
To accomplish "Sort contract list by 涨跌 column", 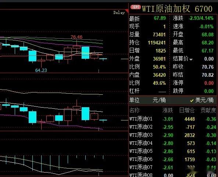I will pos(168,110).
